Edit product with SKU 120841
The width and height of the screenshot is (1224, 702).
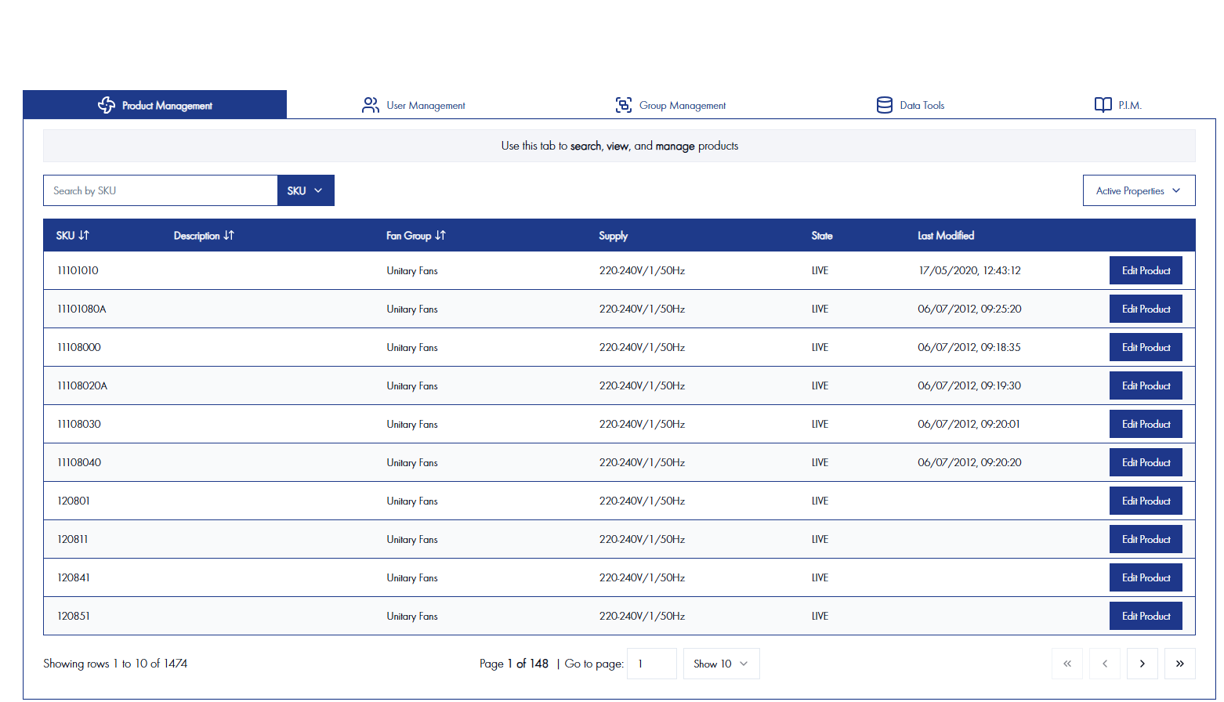(1146, 577)
